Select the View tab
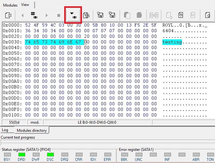 [x=25, y=5]
